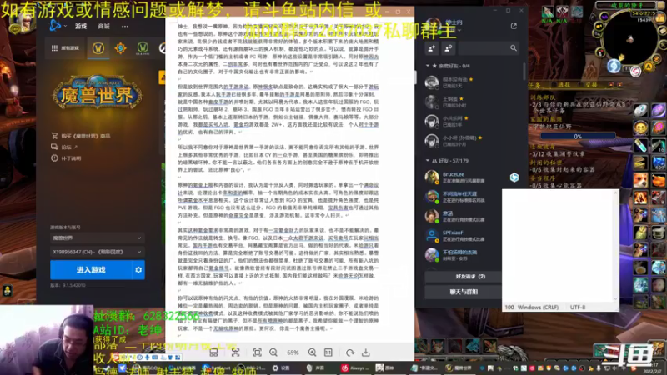Click the quest progress bar showing 0%
Screen dimensions: 667x375
(578, 137)
